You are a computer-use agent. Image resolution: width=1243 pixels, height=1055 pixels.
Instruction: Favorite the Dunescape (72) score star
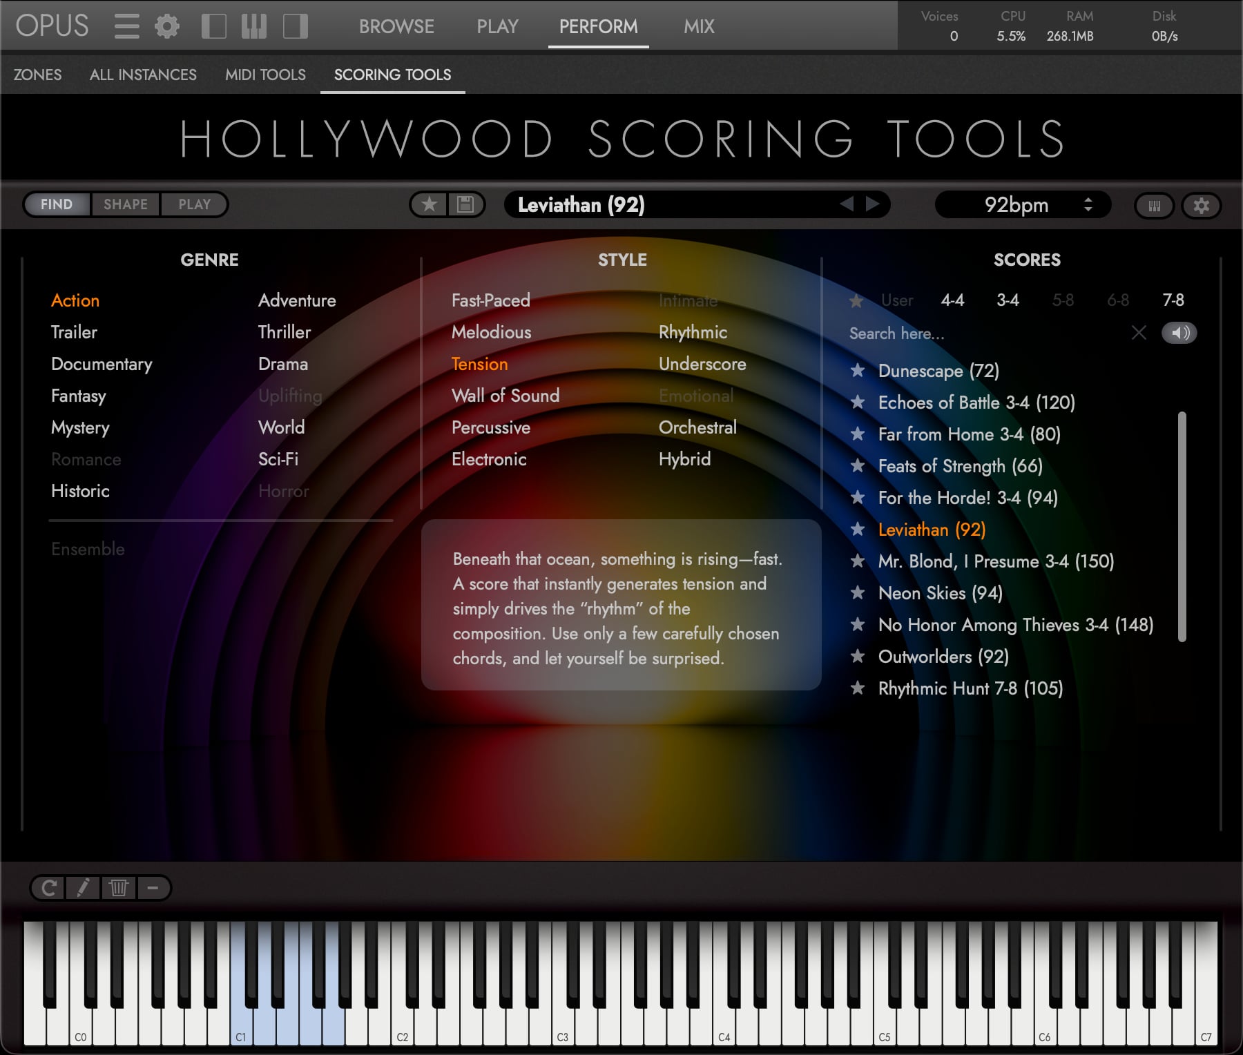pyautogui.click(x=858, y=371)
